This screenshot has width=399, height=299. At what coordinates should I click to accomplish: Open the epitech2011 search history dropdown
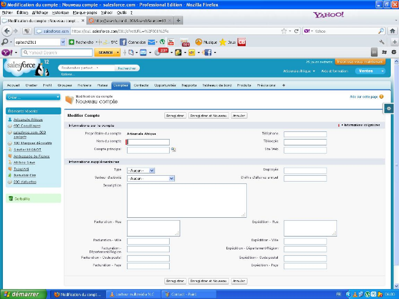[63, 42]
